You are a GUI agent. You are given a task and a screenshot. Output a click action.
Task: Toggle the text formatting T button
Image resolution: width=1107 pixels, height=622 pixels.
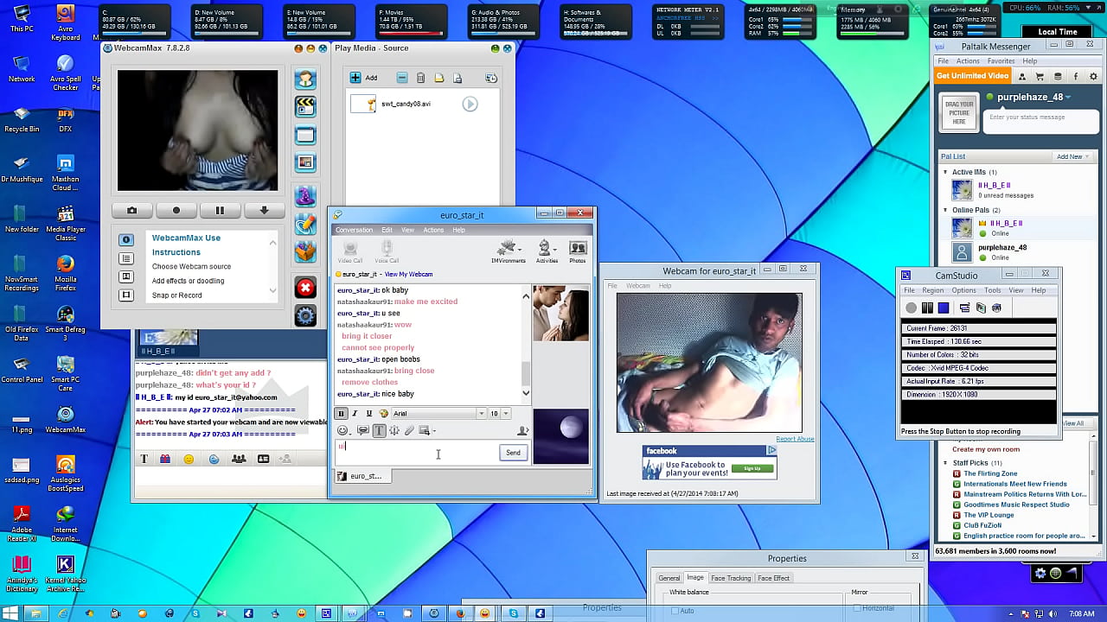[379, 430]
